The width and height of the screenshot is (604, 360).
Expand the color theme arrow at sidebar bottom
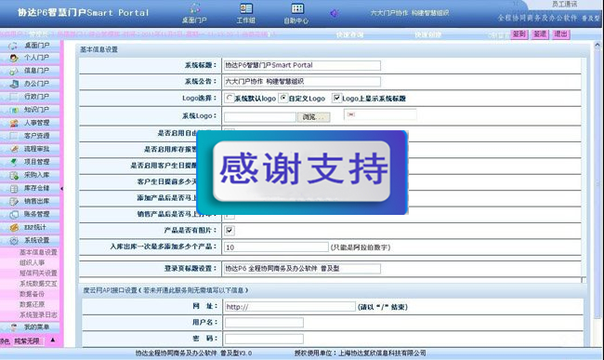click(x=53, y=340)
